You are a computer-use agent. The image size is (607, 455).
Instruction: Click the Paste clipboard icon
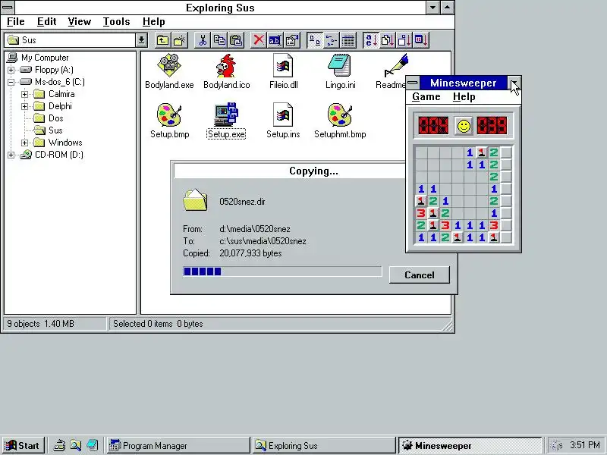click(x=236, y=40)
